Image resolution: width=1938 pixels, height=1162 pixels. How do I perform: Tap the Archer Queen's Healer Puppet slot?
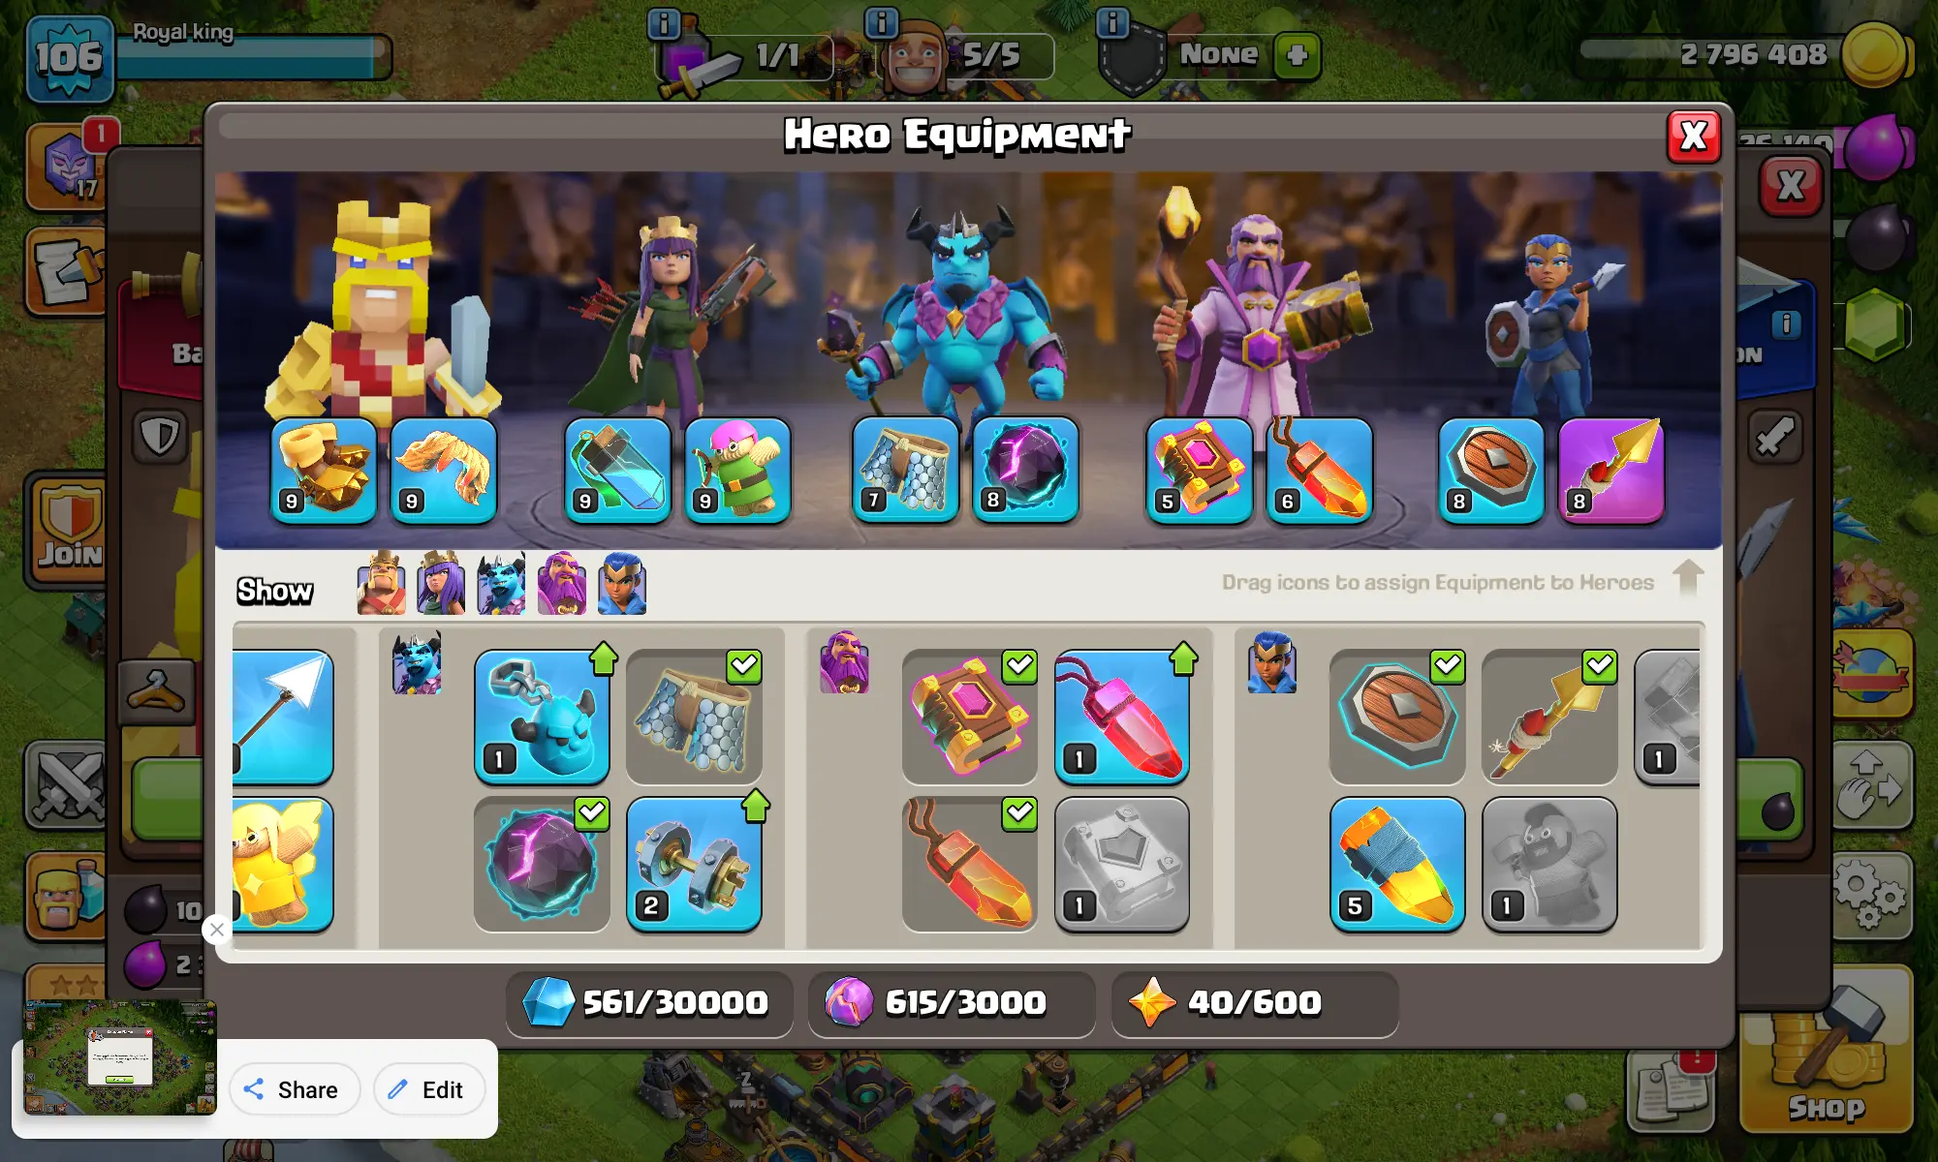[737, 471]
